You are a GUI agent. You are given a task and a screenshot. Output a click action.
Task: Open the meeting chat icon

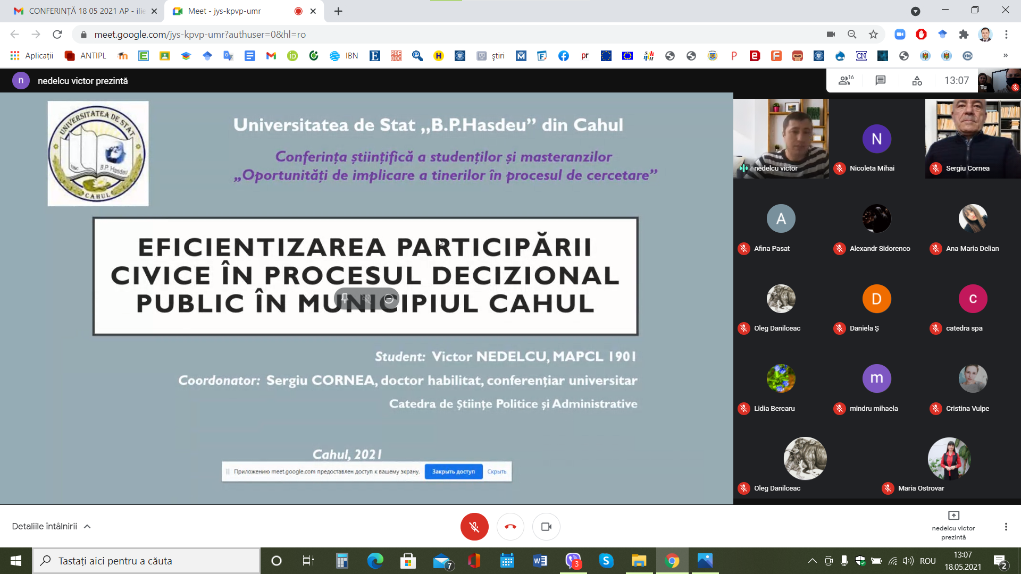[x=881, y=81]
